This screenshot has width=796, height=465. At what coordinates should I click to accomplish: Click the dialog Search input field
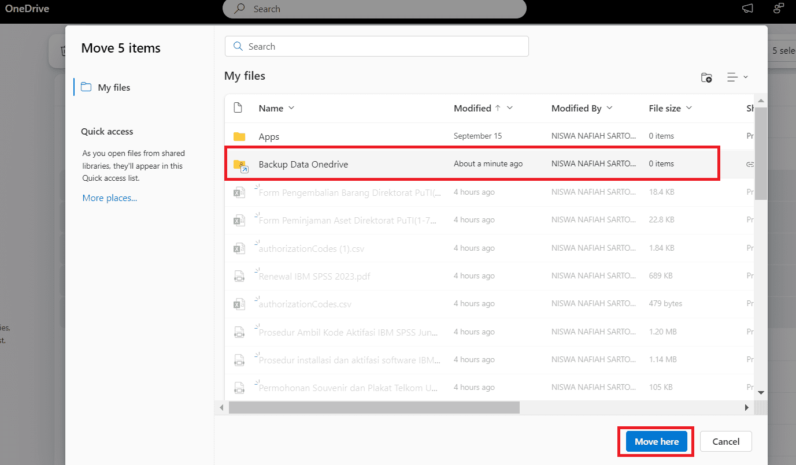(x=376, y=46)
